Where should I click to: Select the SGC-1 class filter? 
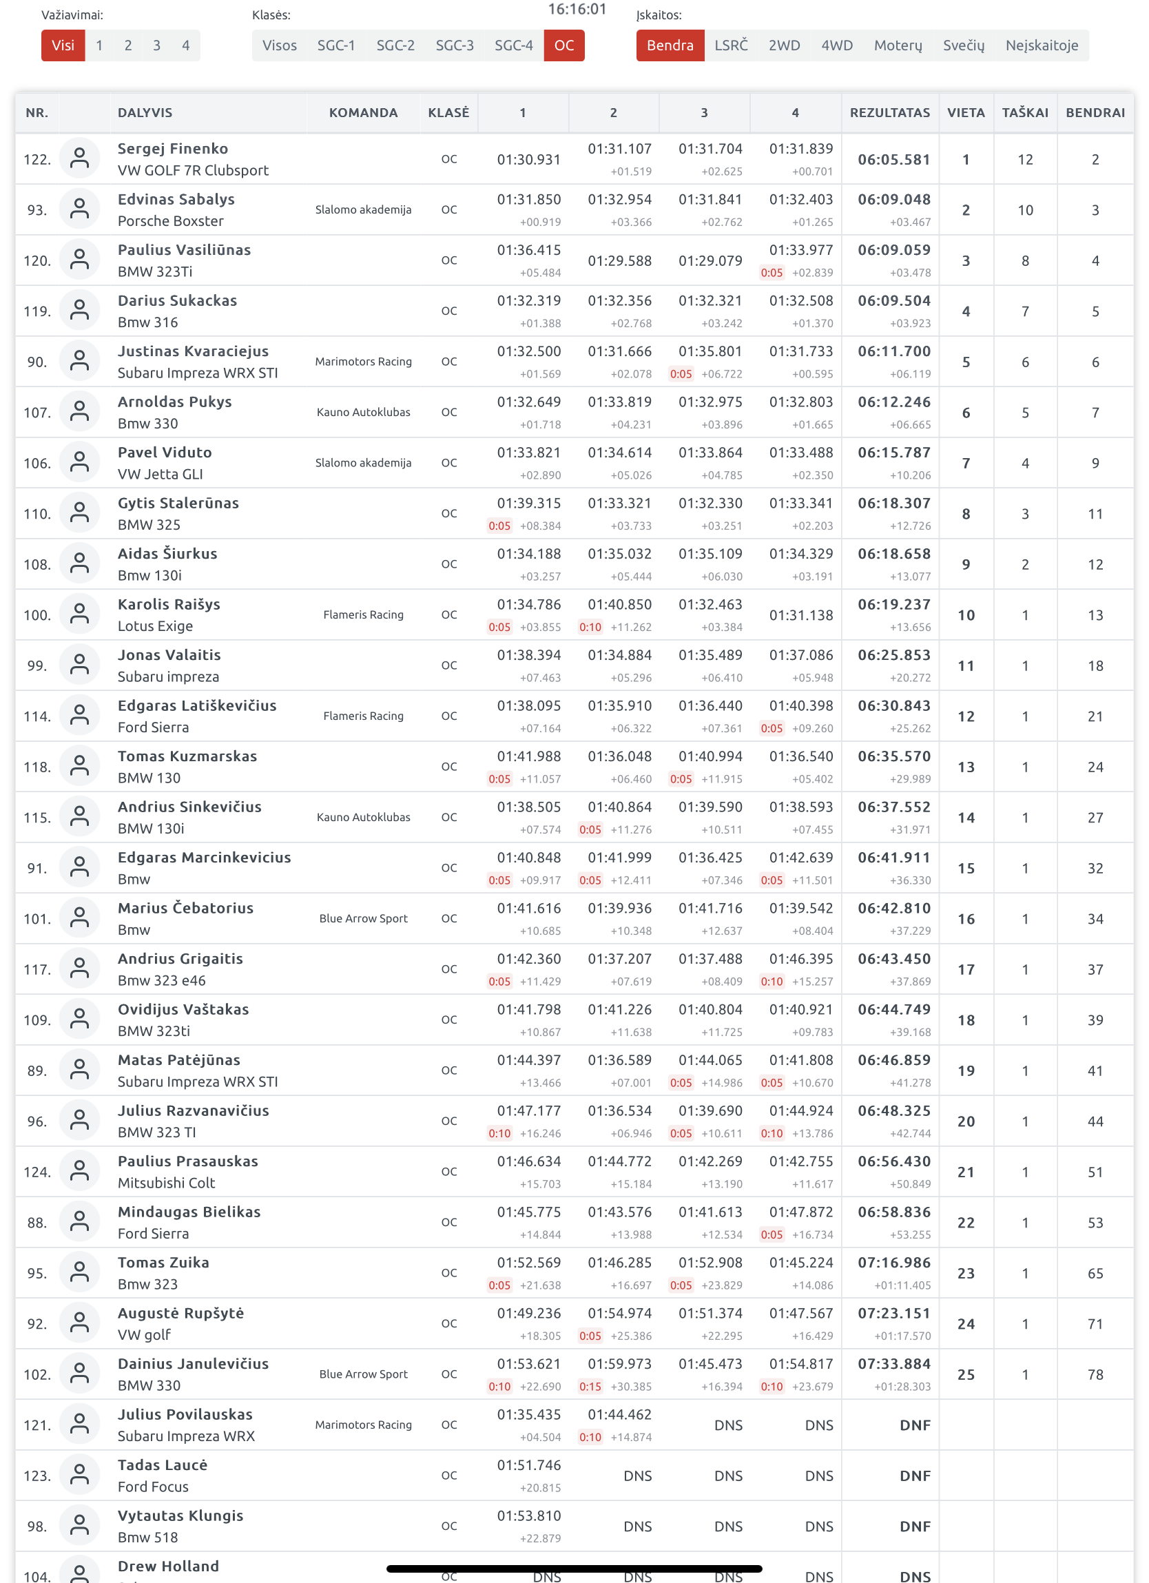point(336,45)
